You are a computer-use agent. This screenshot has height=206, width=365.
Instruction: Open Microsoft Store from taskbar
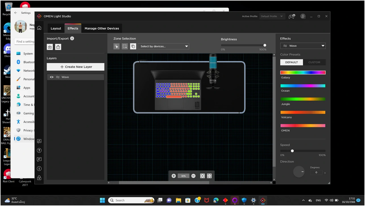pyautogui.click(x=188, y=200)
